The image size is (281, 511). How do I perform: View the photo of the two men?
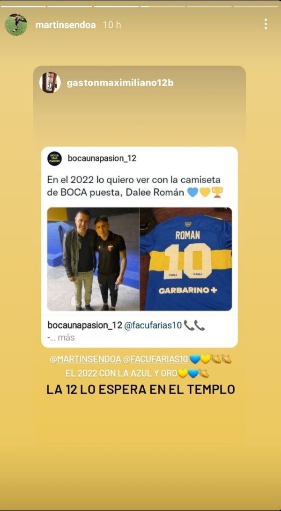[93, 259]
